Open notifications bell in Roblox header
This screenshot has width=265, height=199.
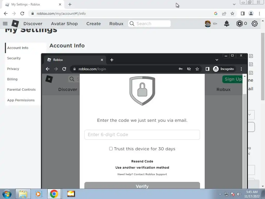227,24
